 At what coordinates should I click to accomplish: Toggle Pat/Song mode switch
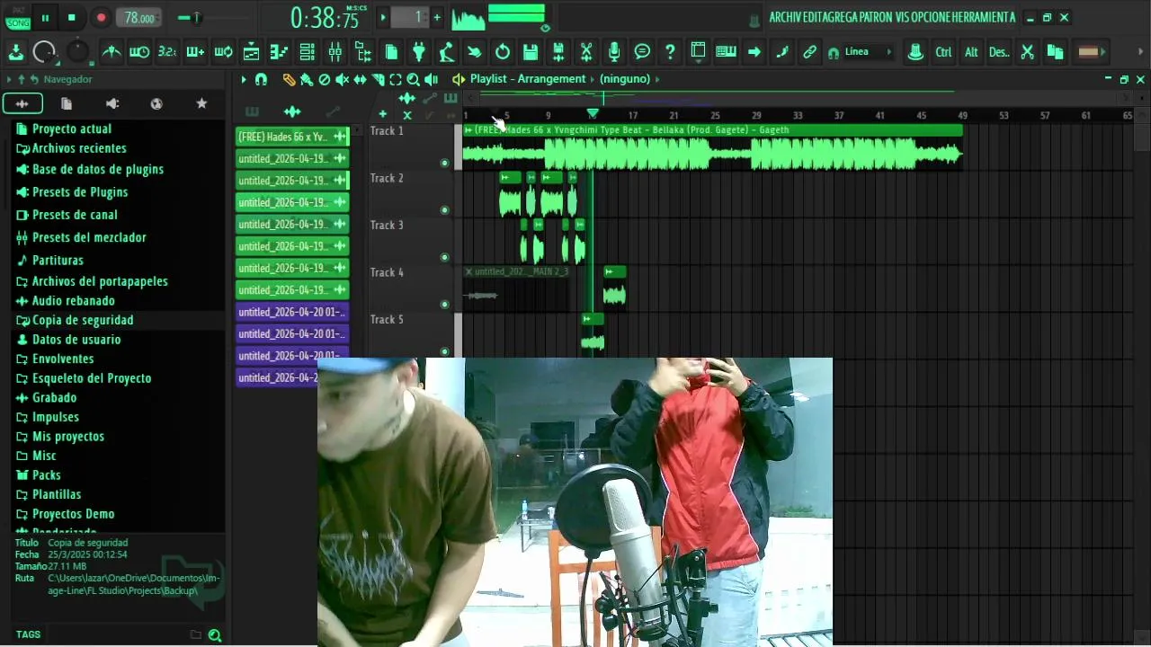tap(17, 17)
